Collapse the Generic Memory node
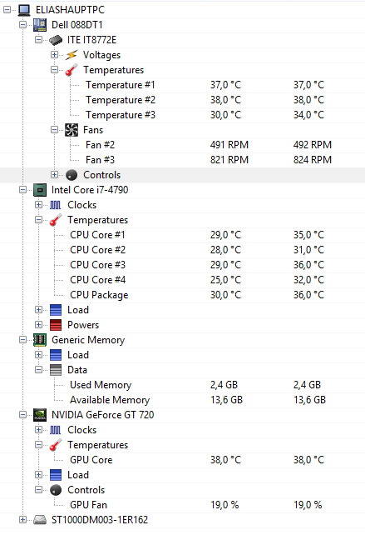The height and width of the screenshot is (545, 365). point(23,339)
